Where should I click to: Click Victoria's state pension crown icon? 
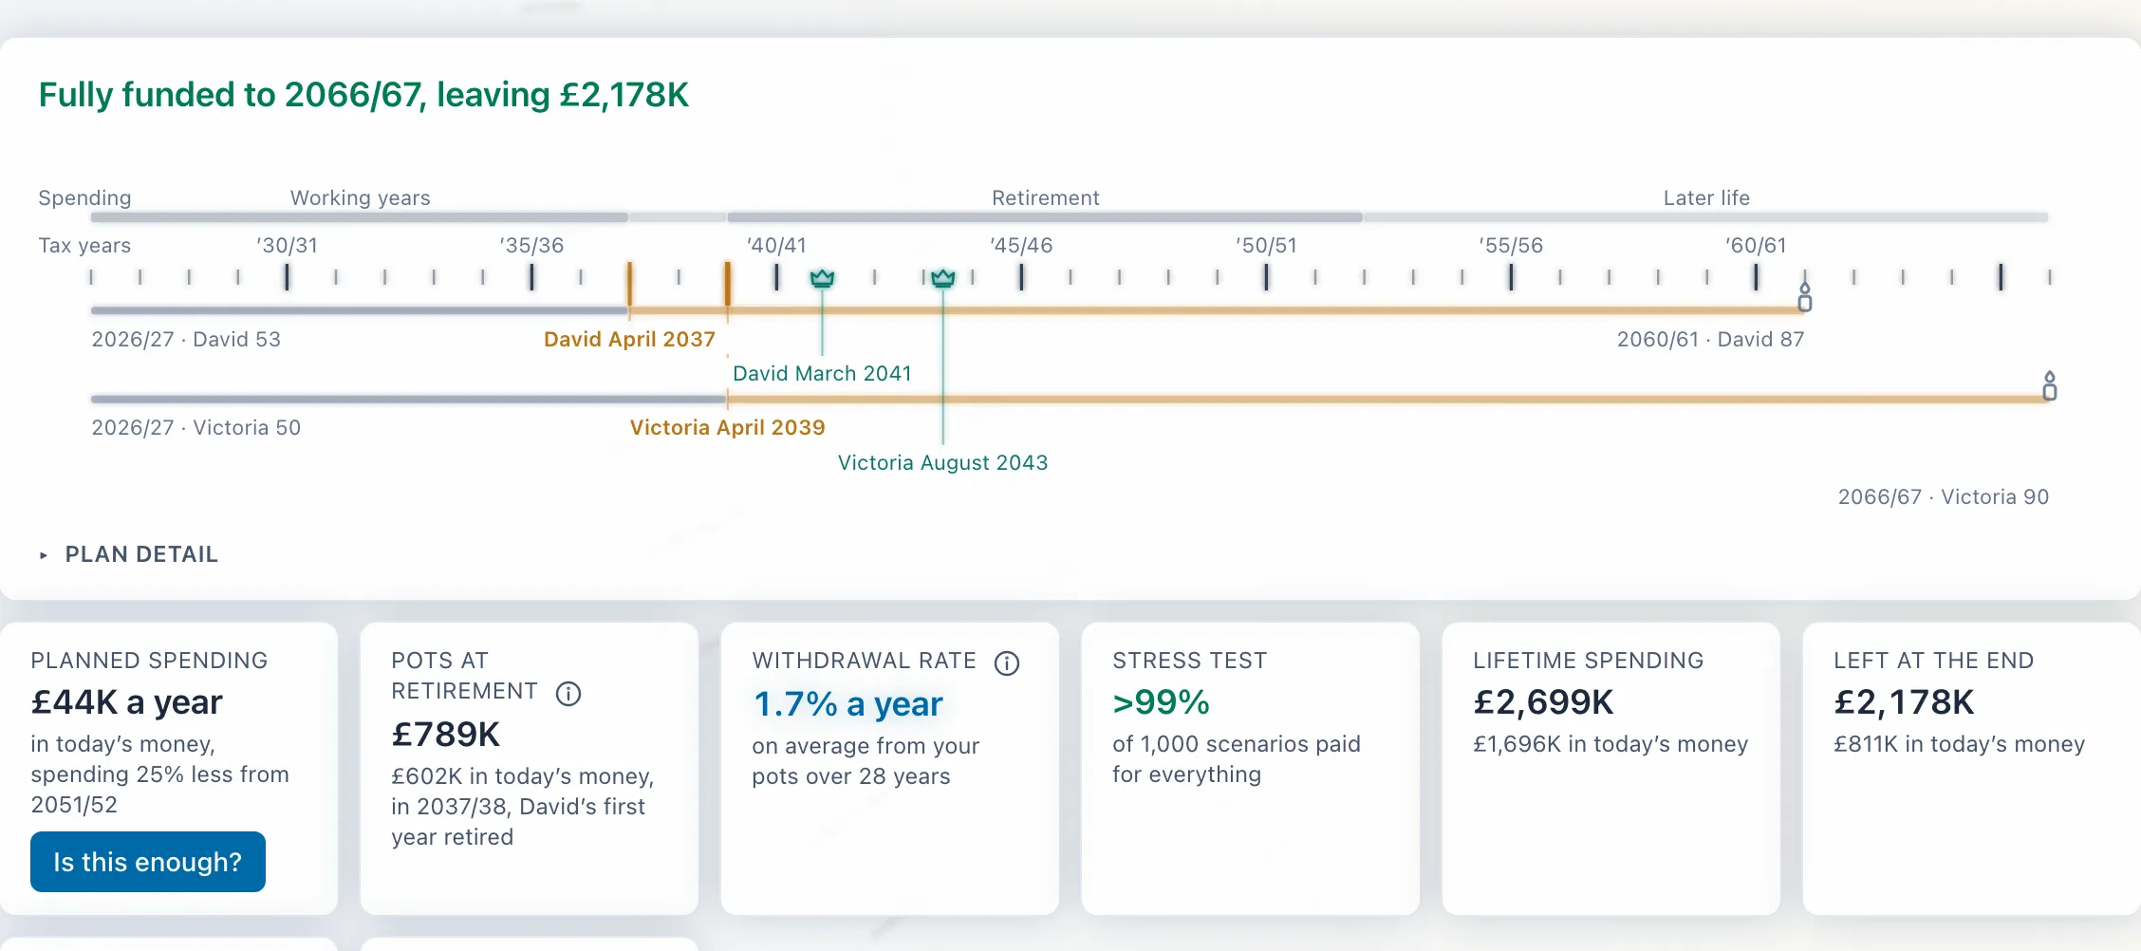coord(942,278)
